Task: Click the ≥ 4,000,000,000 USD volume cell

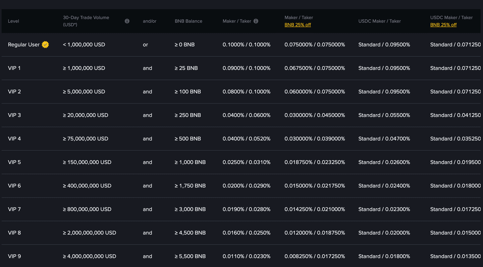Action: tap(90, 256)
